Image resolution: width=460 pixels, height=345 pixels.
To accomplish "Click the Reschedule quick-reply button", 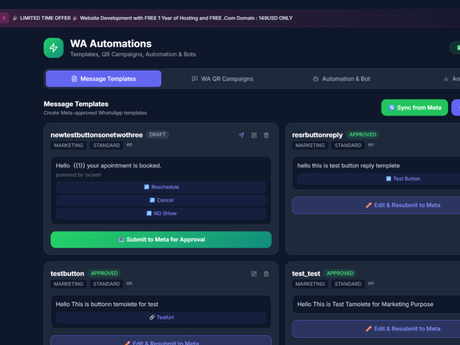I will pos(161,187).
